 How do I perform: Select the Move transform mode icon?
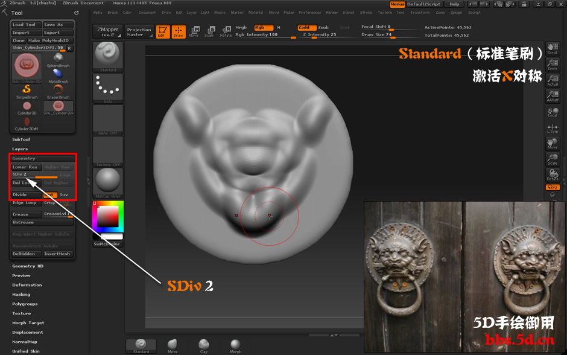click(x=194, y=31)
